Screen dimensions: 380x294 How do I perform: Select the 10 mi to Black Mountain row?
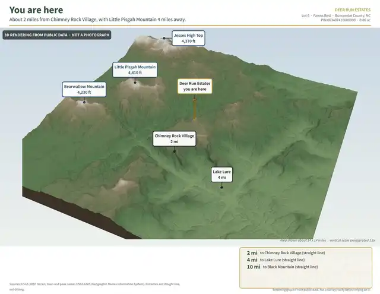point(282,267)
